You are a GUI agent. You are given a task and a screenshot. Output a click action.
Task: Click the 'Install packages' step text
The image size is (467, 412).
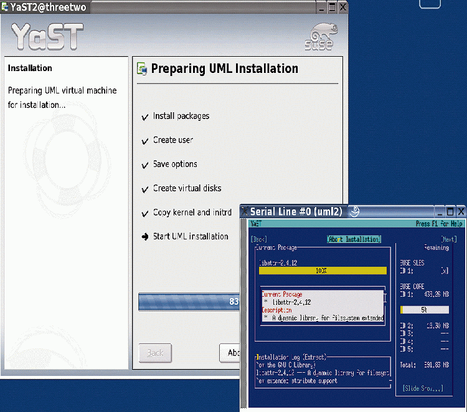pos(181,117)
